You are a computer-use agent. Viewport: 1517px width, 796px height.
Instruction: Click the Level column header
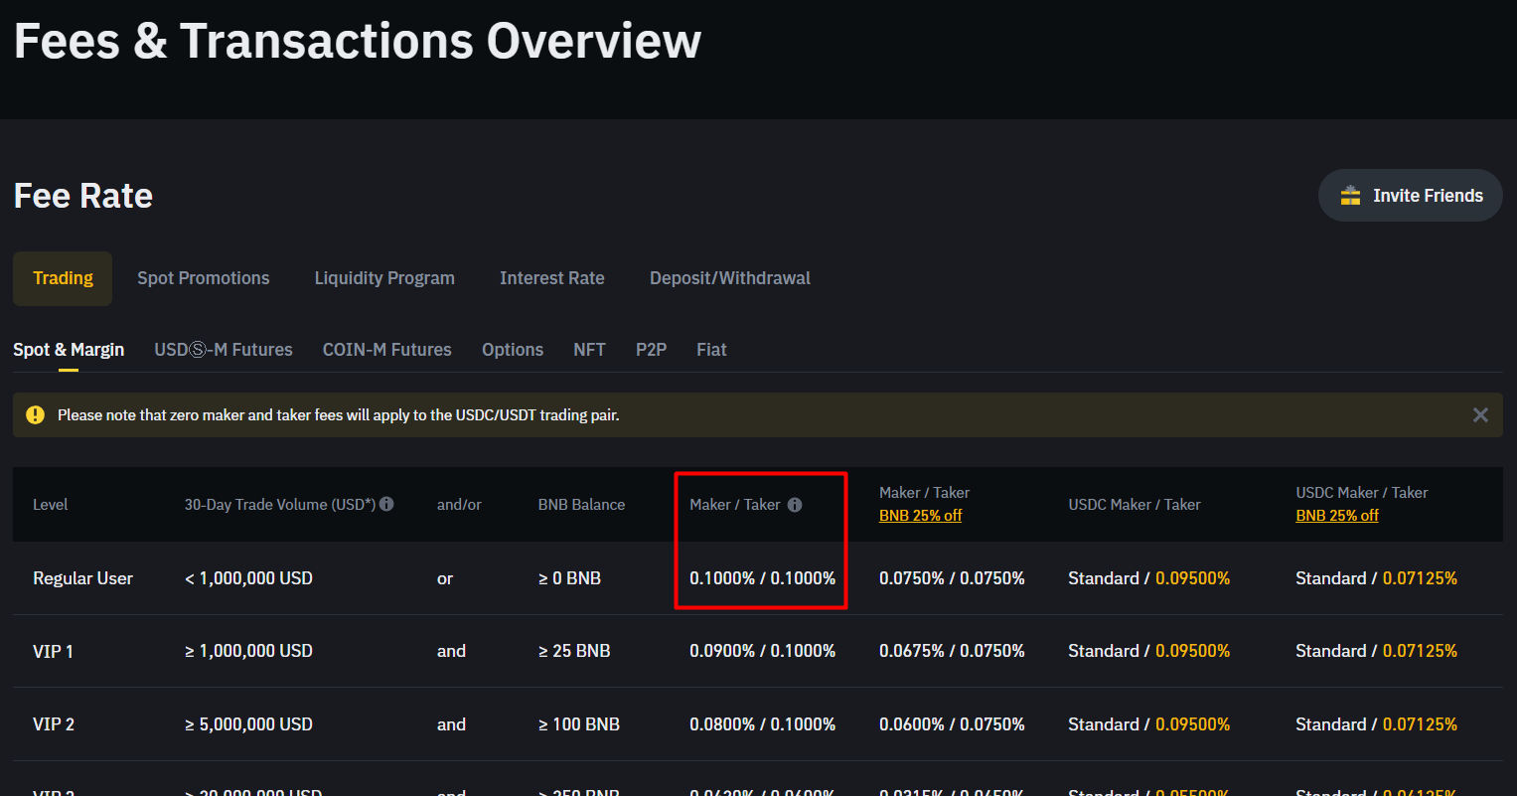tap(51, 505)
